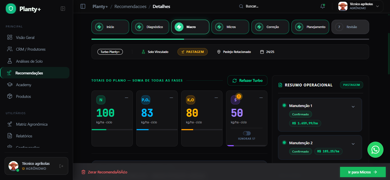Click the Planty+ shield logo
The image size is (390, 180).
(11, 9)
